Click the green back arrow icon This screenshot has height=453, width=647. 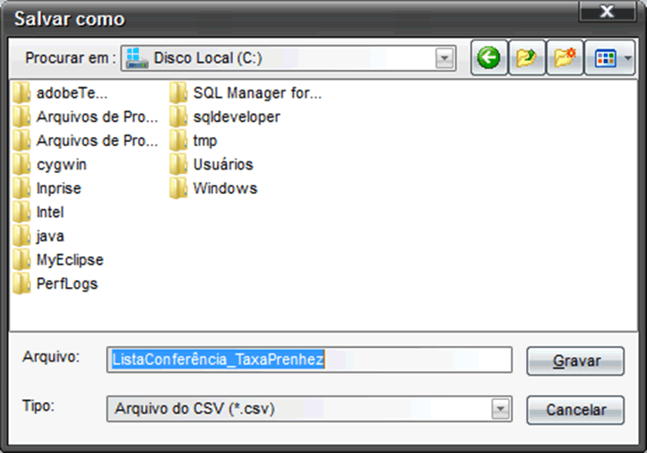(489, 57)
